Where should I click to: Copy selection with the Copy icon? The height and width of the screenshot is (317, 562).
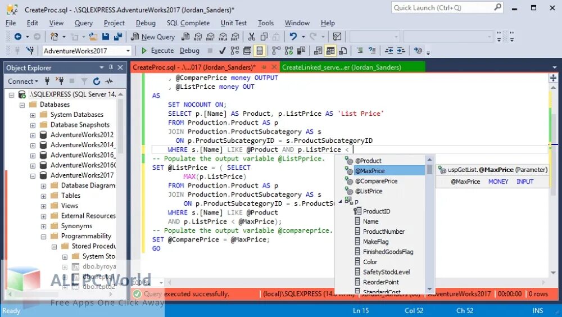click(264, 37)
